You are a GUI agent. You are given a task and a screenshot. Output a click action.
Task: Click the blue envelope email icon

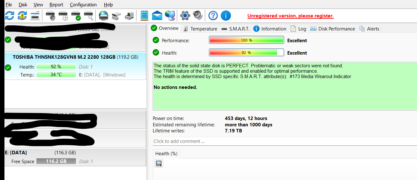pyautogui.click(x=157, y=15)
